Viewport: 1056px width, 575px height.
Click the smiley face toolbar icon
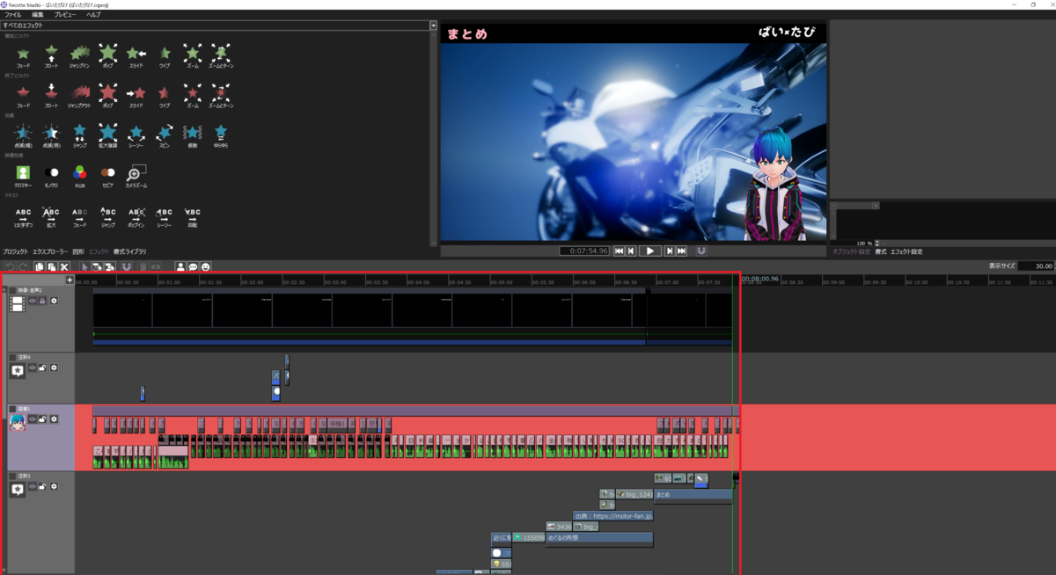coord(206,266)
